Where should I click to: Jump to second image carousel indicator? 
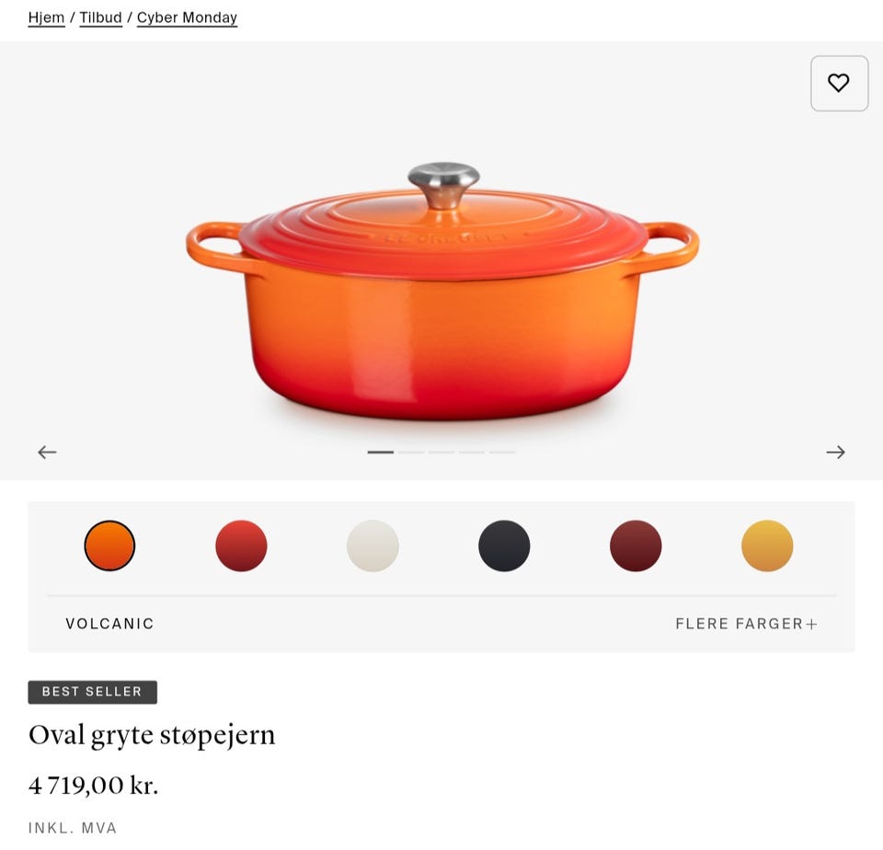pos(411,452)
